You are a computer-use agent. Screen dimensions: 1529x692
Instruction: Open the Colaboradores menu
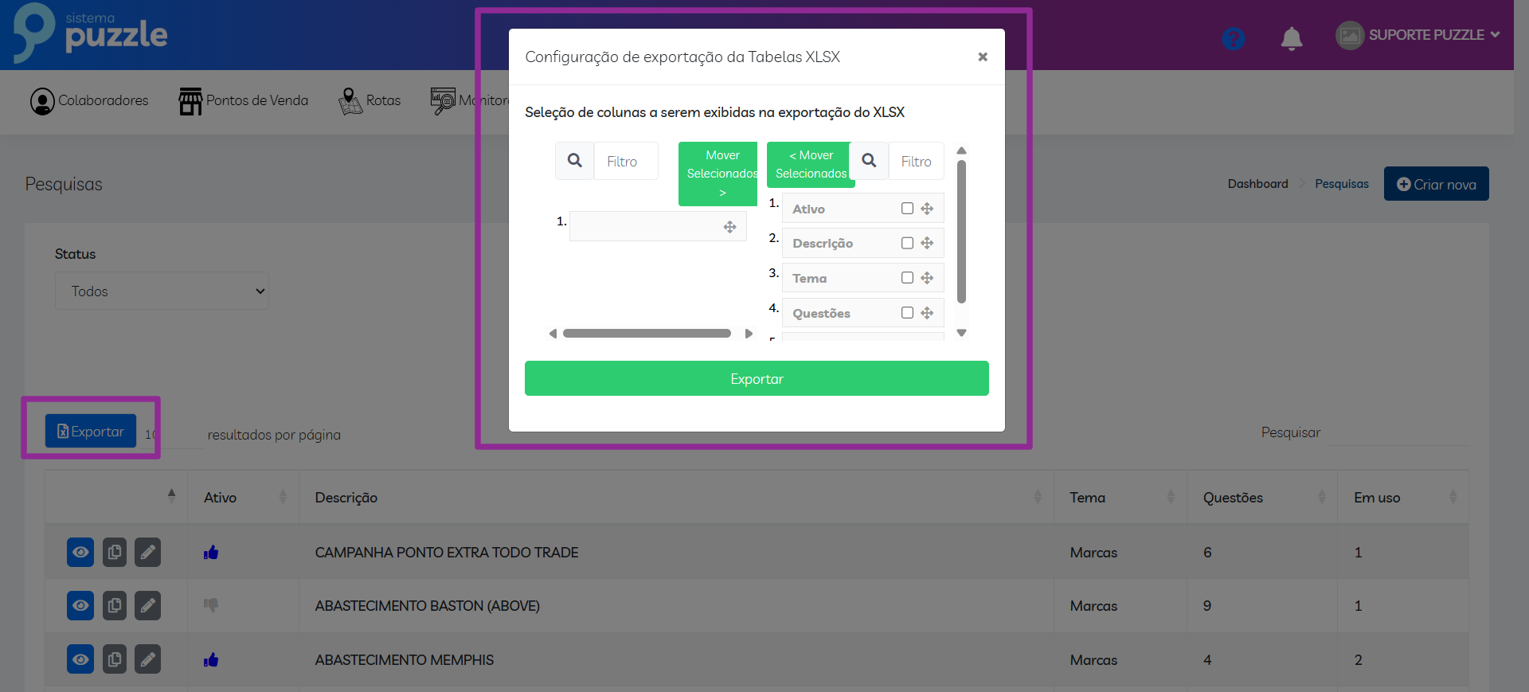tap(89, 101)
